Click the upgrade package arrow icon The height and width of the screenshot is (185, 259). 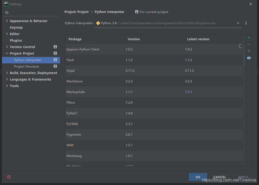tap(249, 51)
